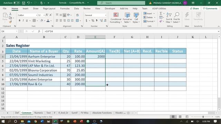Click the zoom slider handle
The width and height of the screenshot is (221, 124).
click(x=203, y=117)
